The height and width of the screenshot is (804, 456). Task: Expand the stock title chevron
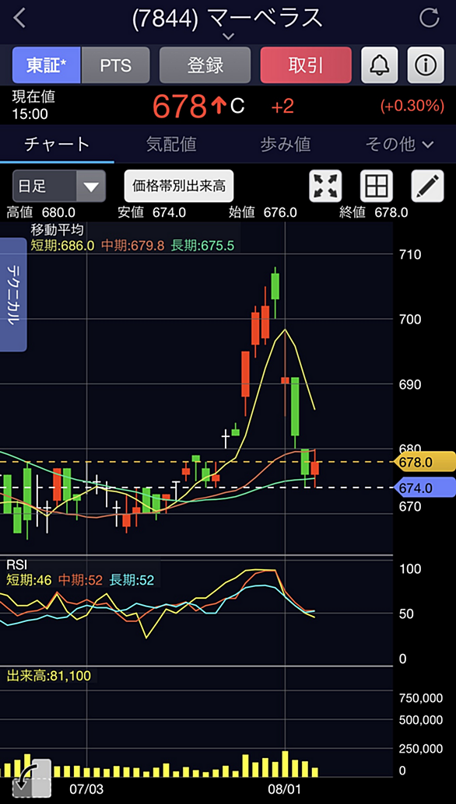point(228,37)
